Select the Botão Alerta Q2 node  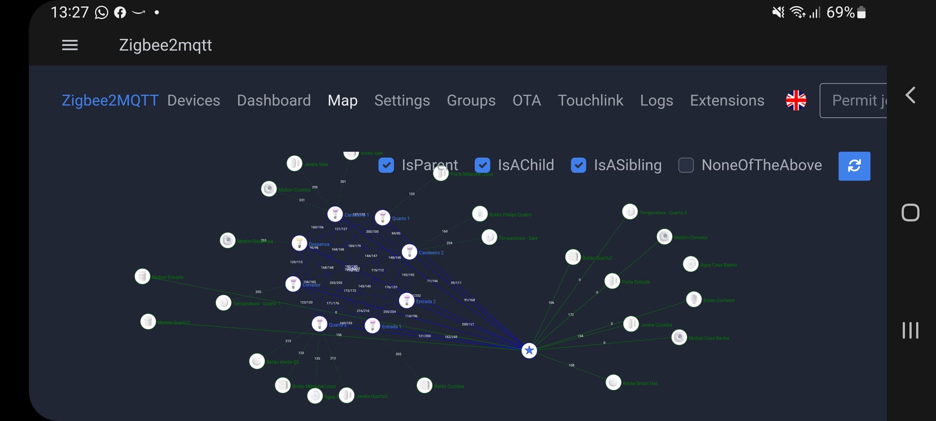click(x=257, y=361)
